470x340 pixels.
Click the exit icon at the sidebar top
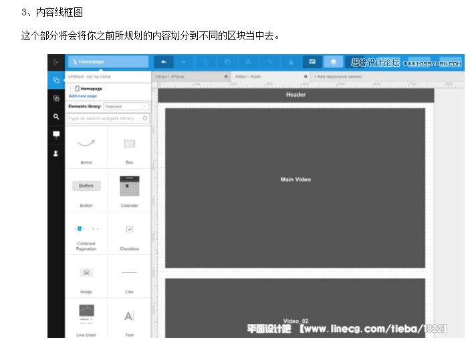[x=56, y=62]
